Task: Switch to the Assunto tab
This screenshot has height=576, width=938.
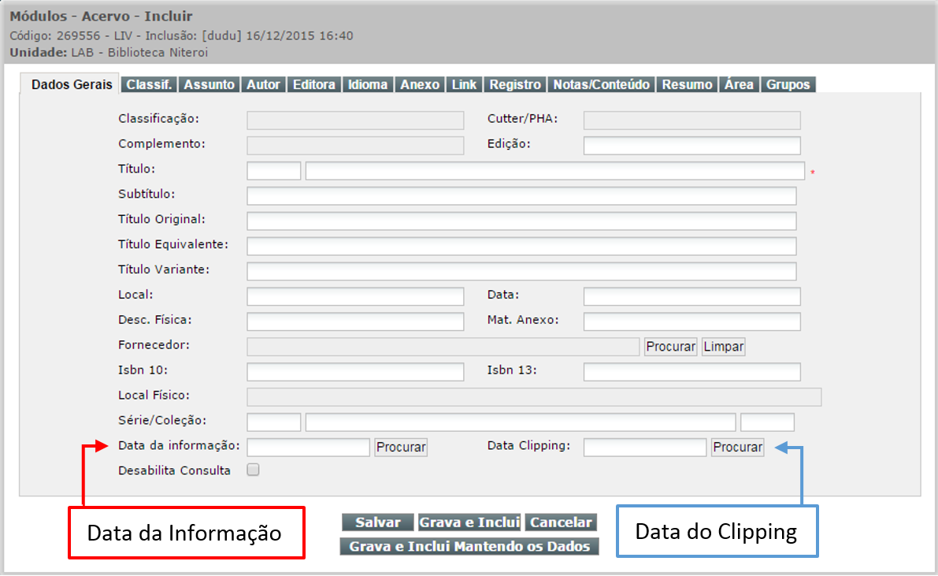Action: (209, 85)
